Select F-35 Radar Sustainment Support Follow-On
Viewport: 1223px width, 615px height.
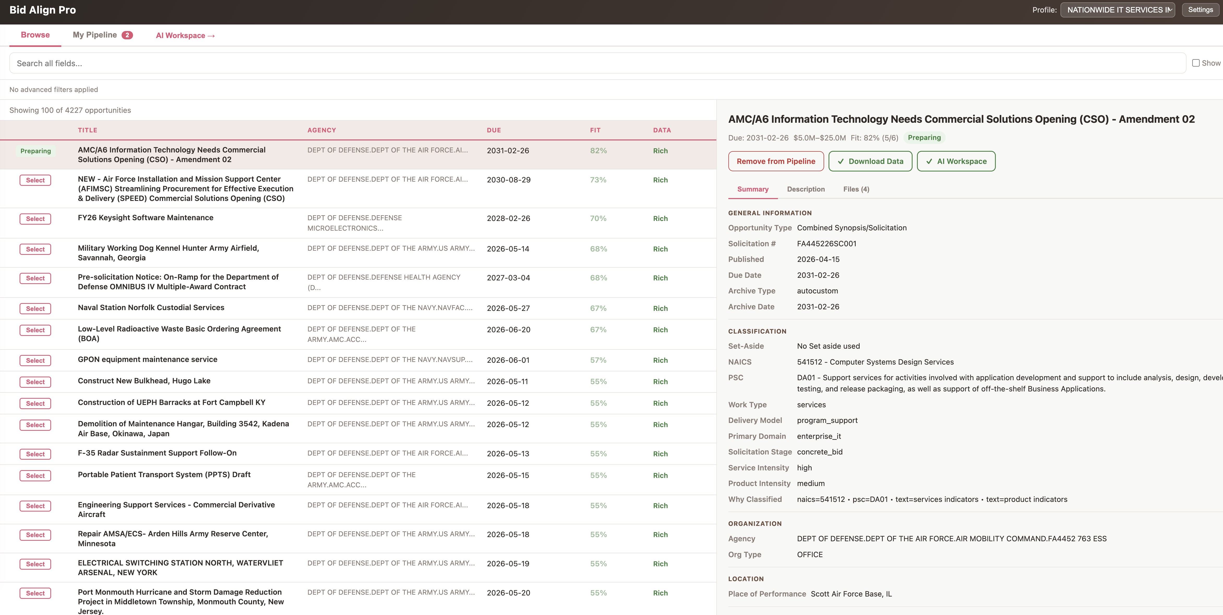[35, 454]
